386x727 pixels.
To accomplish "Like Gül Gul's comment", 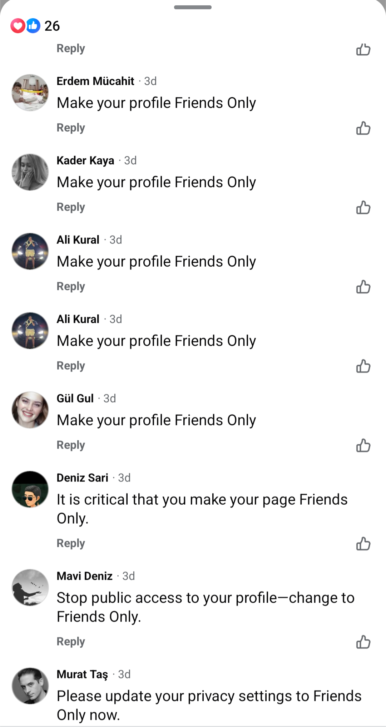I will point(363,445).
